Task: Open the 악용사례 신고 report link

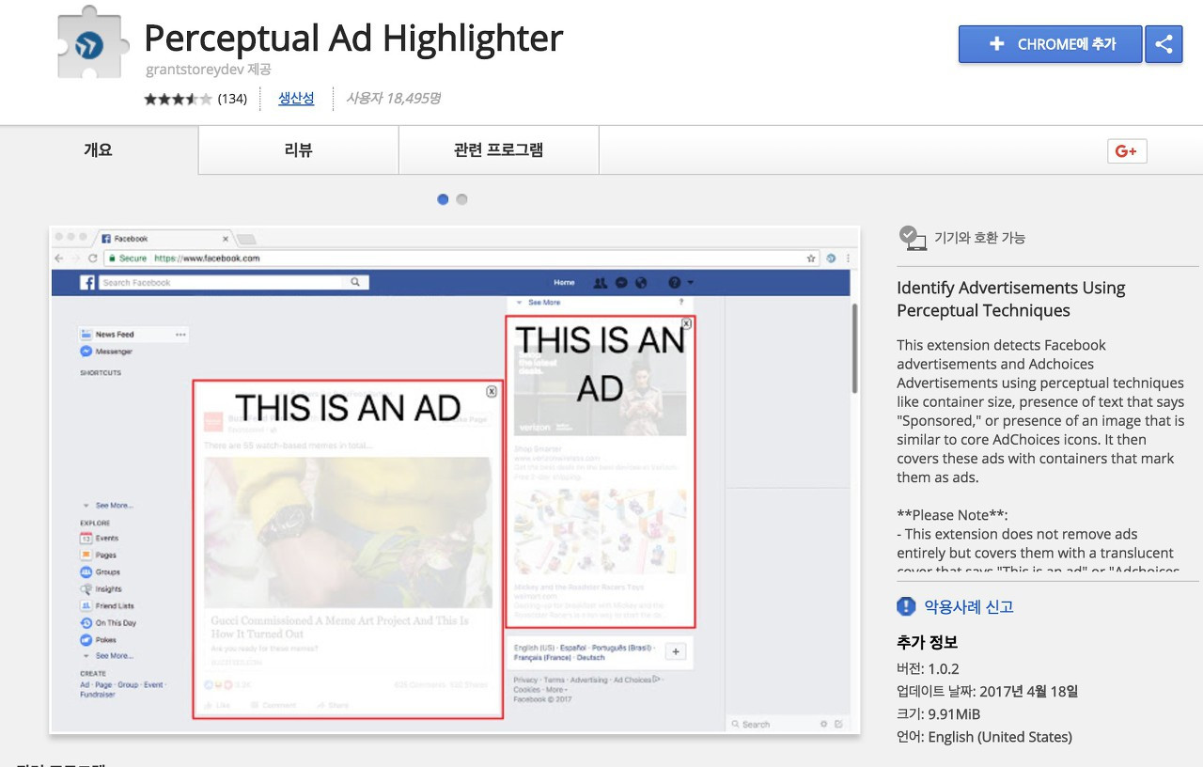Action: point(969,606)
